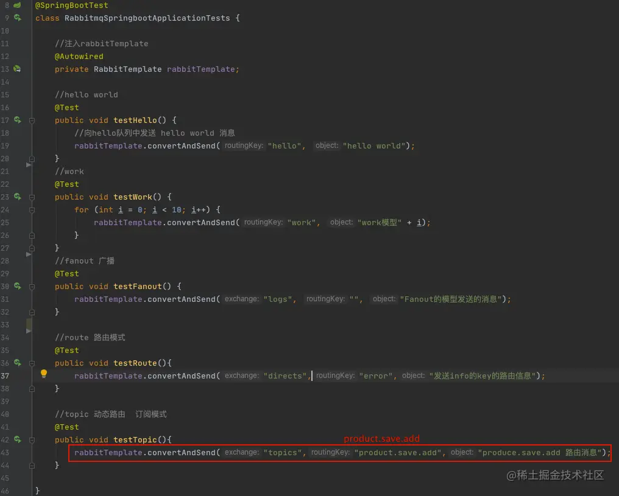
Task: Click fold end marker at line 20
Action: pyautogui.click(x=32, y=159)
